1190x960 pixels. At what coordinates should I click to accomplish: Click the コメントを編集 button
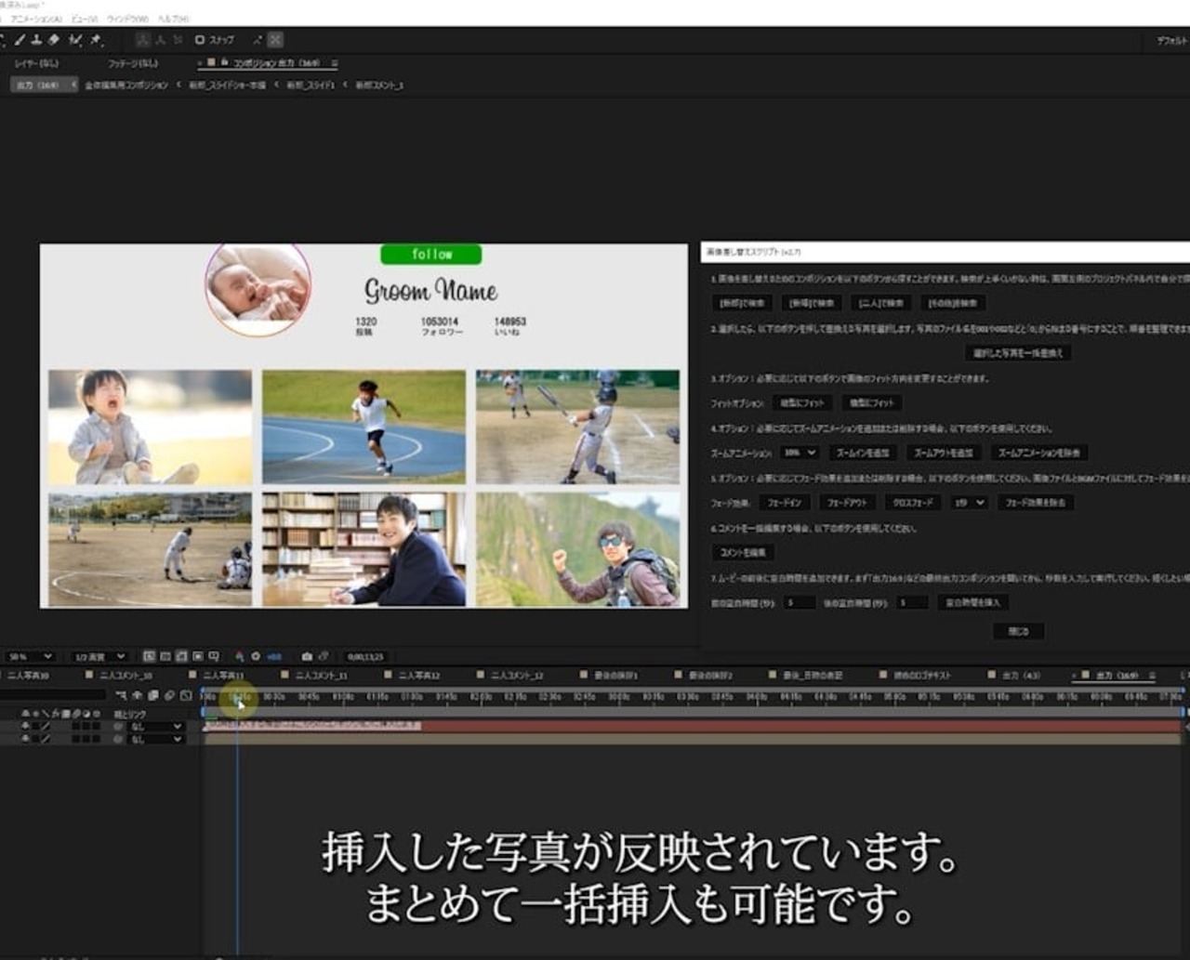743,552
